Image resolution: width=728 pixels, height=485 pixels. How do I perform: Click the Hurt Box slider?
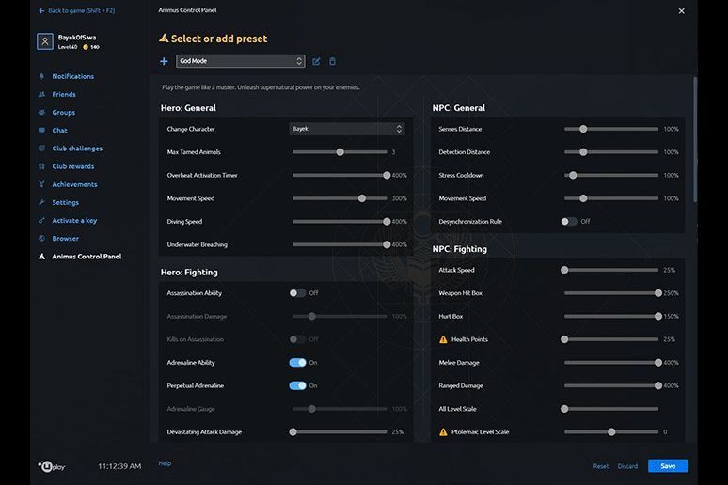[611, 316]
